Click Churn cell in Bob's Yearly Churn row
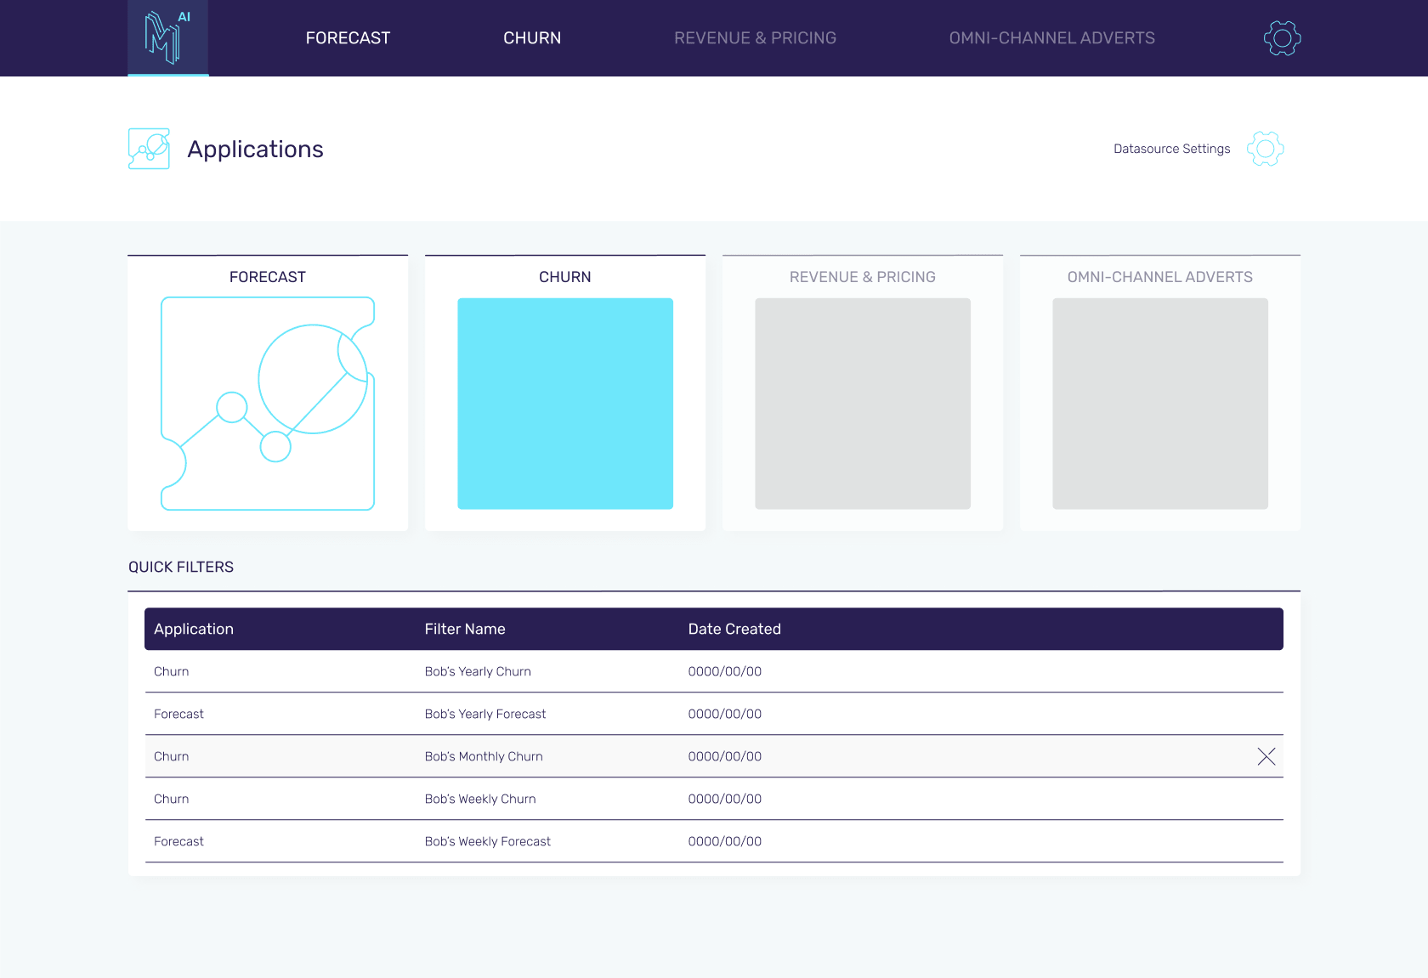Viewport: 1428px width, 978px height. [172, 671]
